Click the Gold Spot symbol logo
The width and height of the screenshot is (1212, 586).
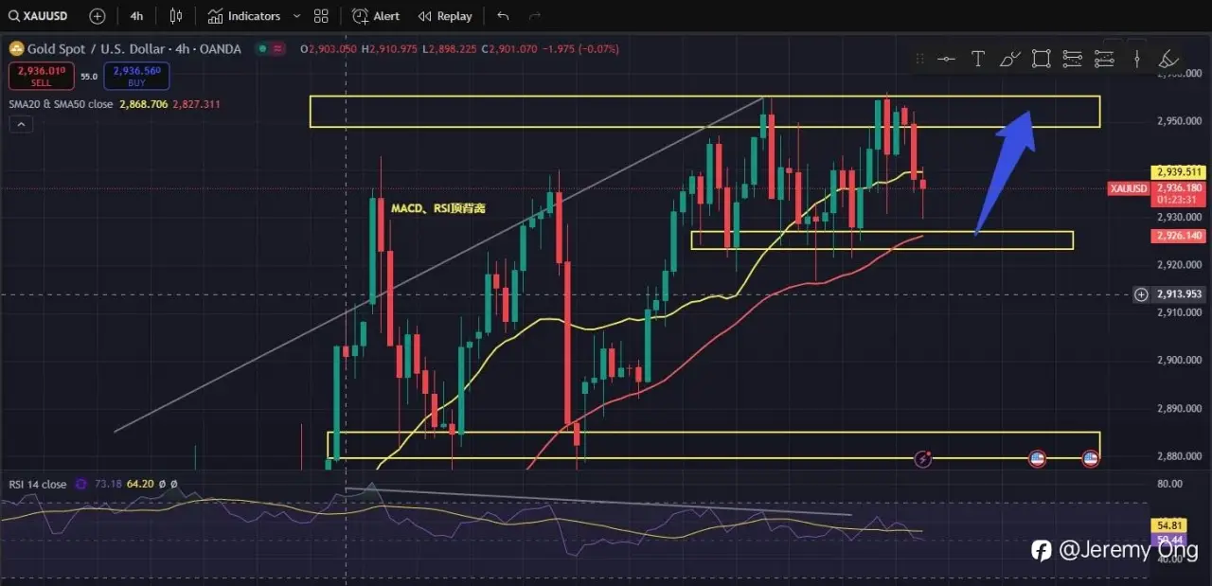[x=16, y=48]
